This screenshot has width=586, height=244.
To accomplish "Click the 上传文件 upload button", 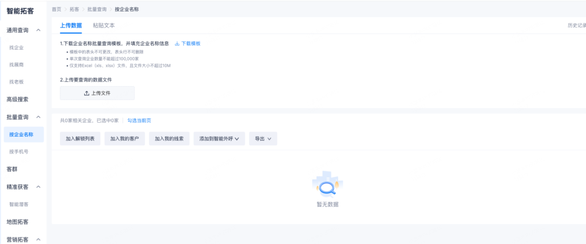I will (x=97, y=93).
